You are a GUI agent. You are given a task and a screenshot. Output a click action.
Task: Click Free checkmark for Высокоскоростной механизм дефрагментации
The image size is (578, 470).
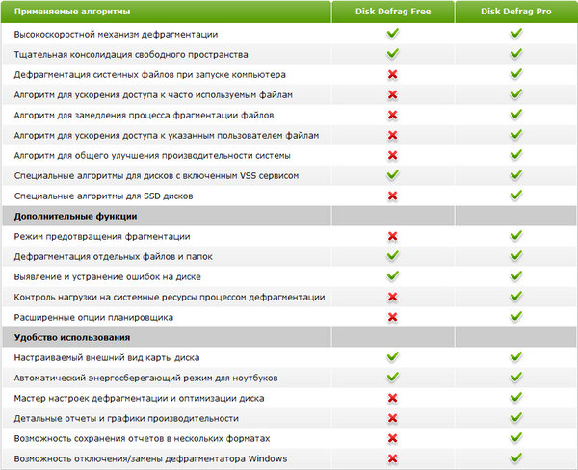click(x=392, y=34)
